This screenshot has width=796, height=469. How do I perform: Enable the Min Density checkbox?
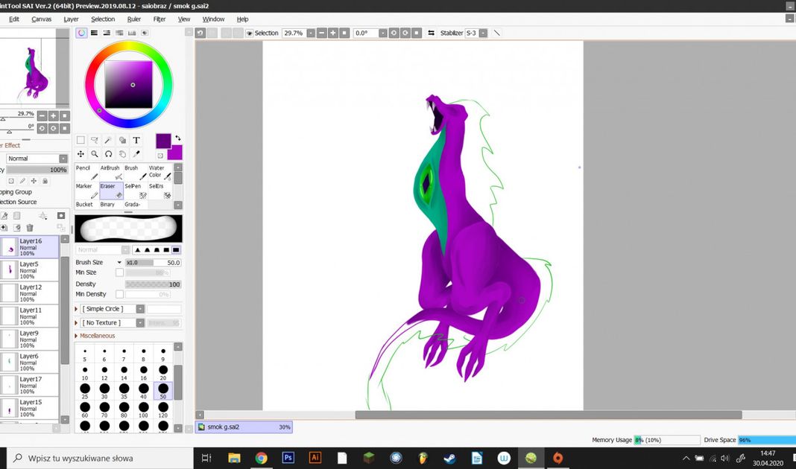tap(119, 295)
